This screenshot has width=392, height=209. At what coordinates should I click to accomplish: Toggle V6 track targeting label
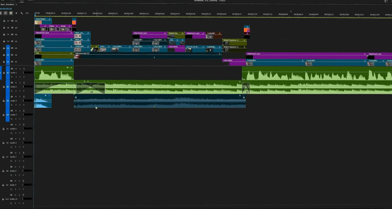8,28
